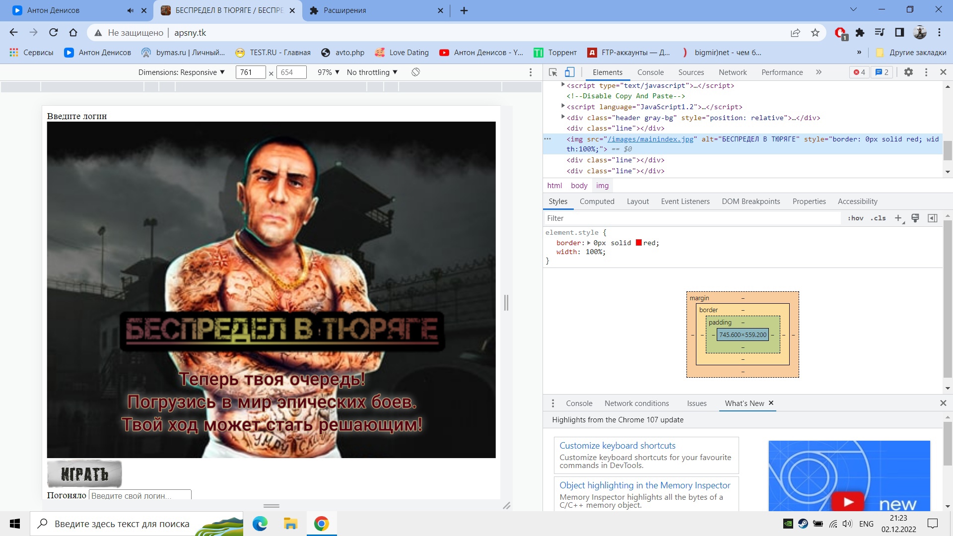This screenshot has width=953, height=536.
Task: Click new style rule plus icon
Action: click(x=898, y=218)
